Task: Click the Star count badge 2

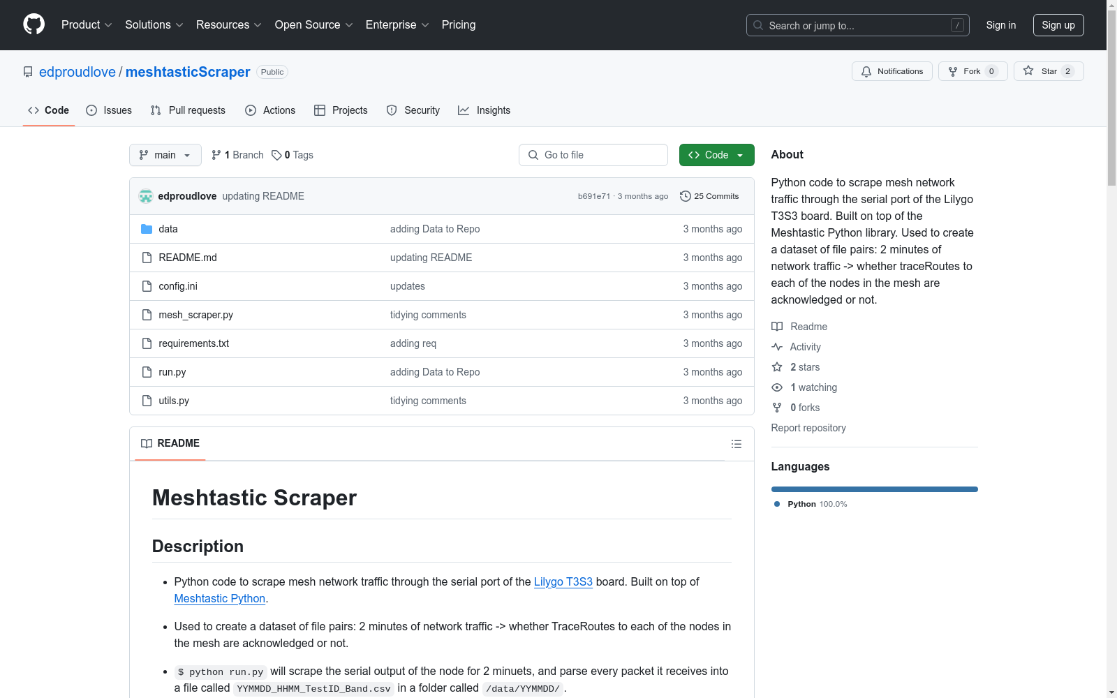Action: point(1067,71)
